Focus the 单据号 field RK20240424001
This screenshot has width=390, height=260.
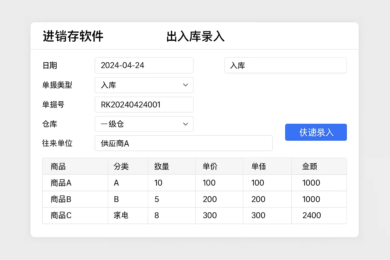coord(144,105)
